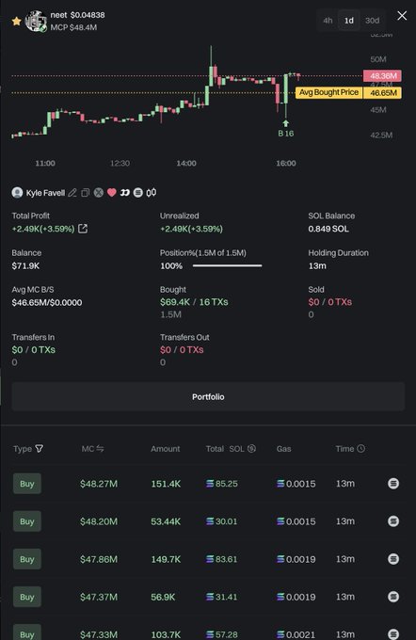This screenshot has width=416, height=640.
Task: Click the $71.9K balance value
Action: point(25,265)
